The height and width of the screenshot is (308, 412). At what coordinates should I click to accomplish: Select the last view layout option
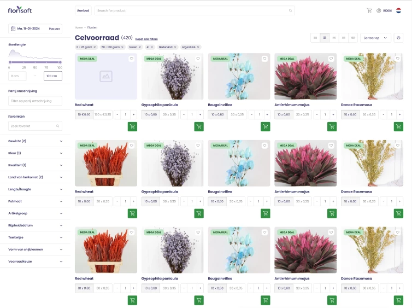pos(352,38)
